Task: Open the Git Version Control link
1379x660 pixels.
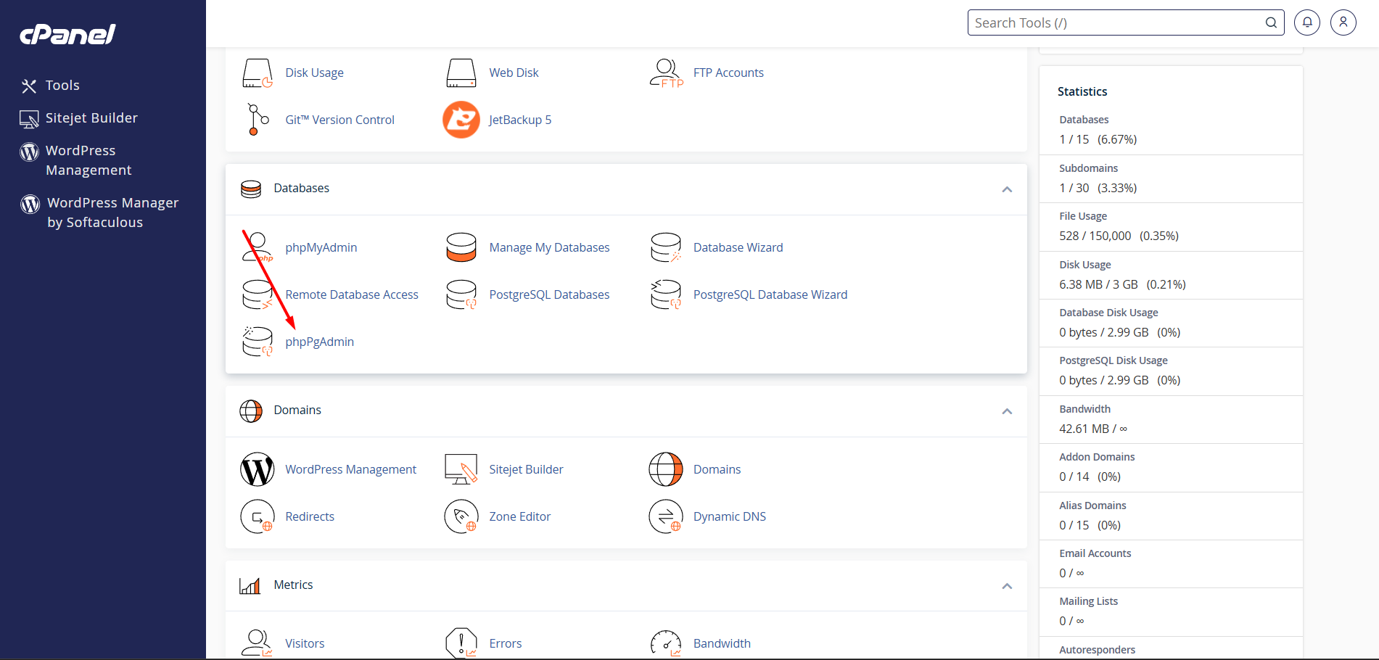Action: [x=340, y=120]
